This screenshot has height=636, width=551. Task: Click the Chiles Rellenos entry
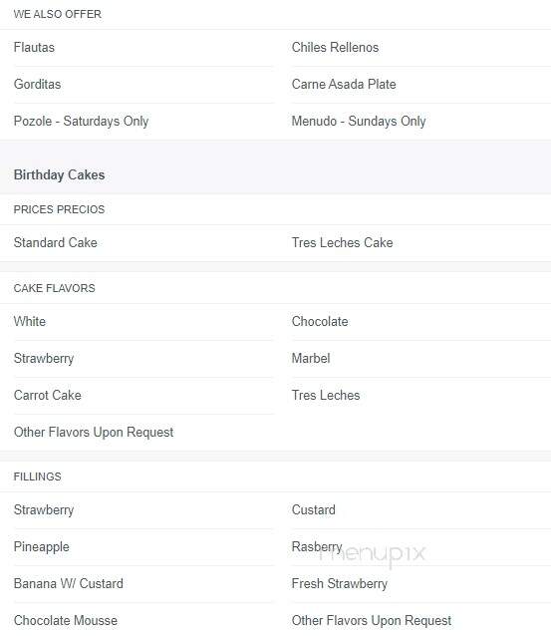[335, 48]
